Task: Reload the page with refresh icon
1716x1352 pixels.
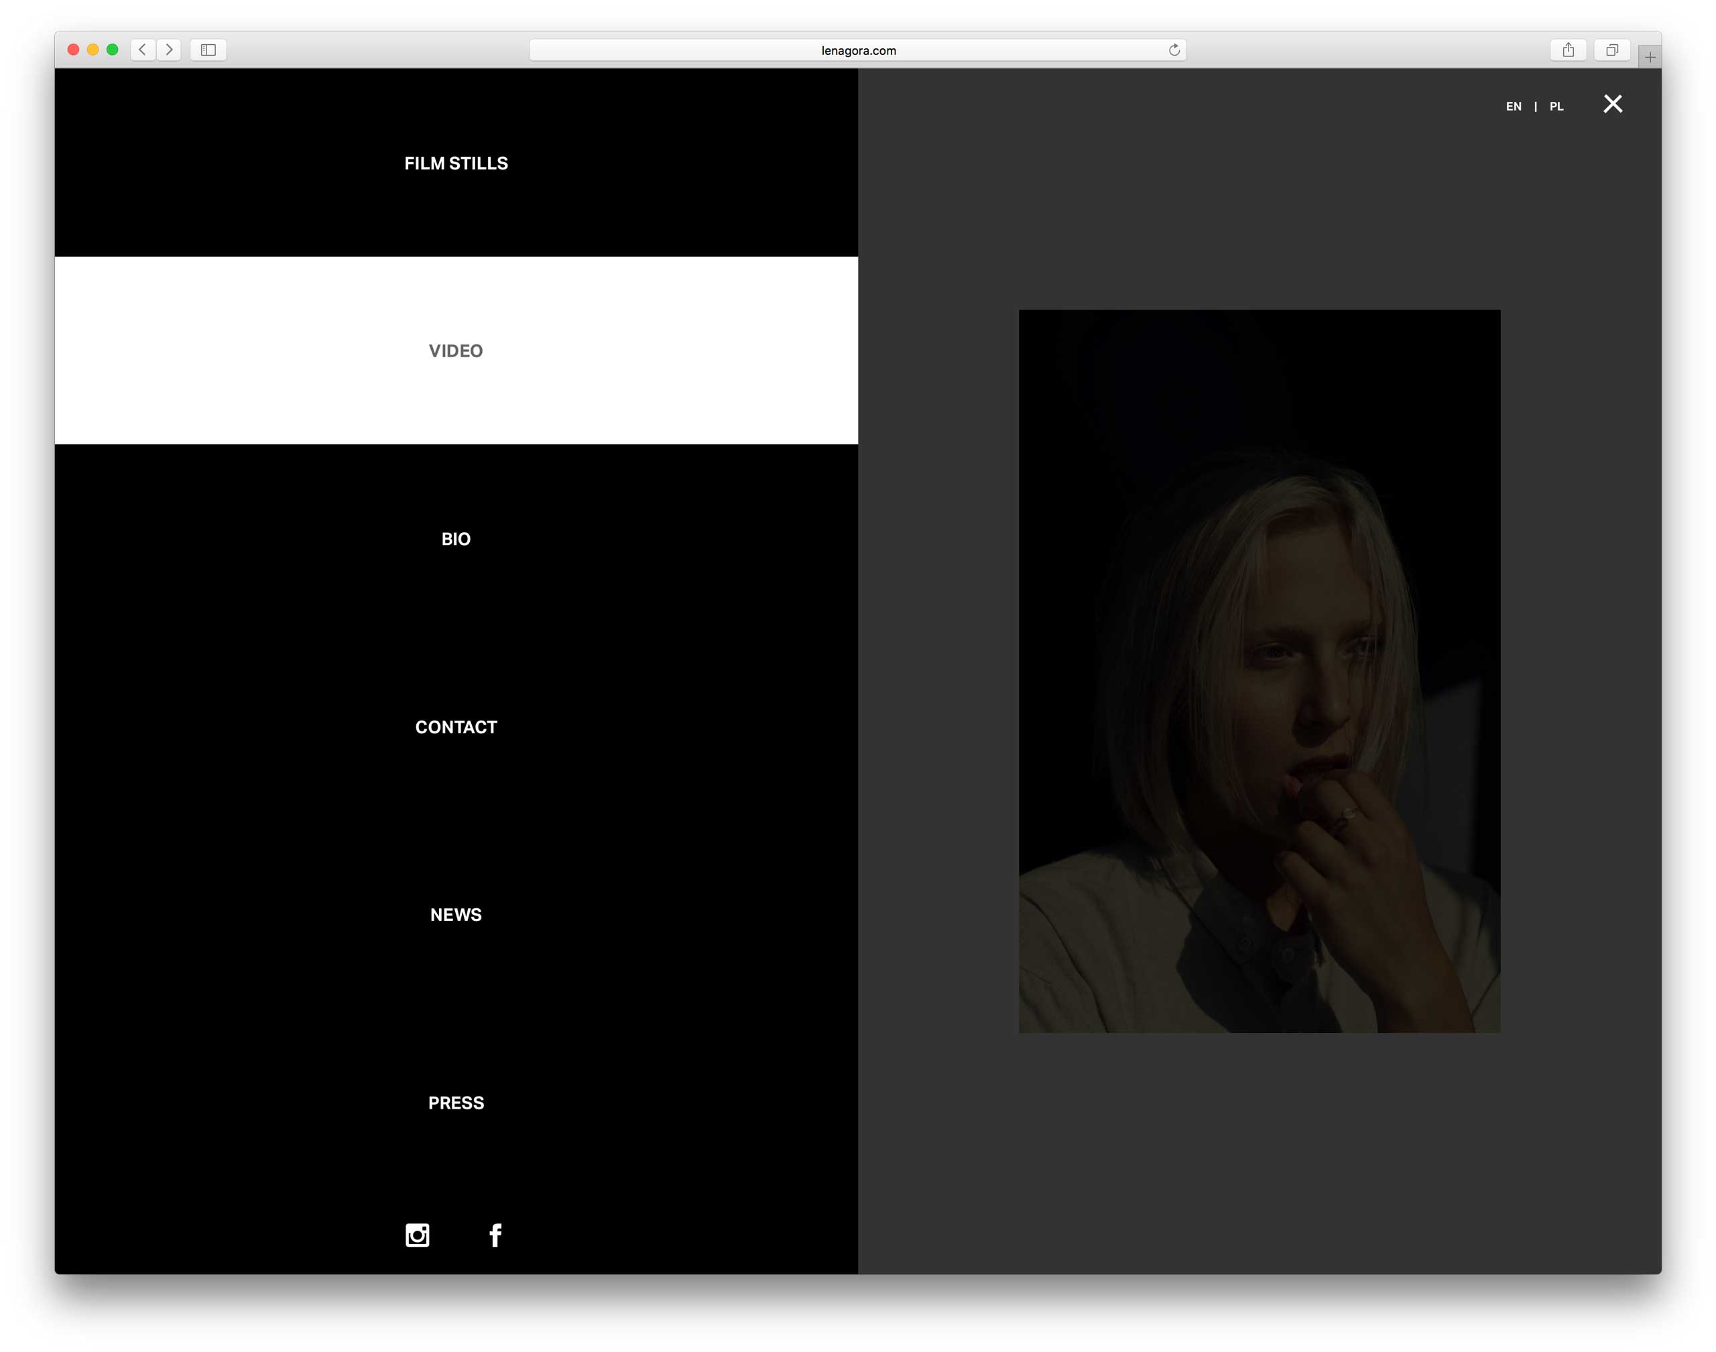Action: (x=1174, y=50)
